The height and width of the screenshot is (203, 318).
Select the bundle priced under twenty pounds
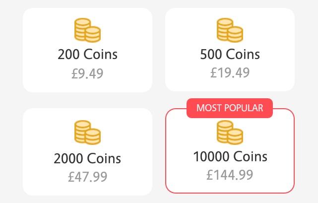[230, 50]
